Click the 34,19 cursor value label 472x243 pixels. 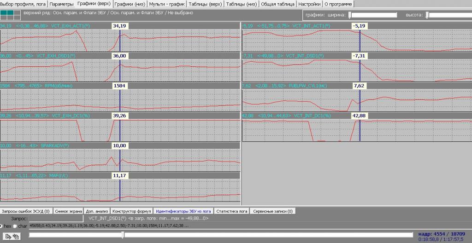click(120, 26)
